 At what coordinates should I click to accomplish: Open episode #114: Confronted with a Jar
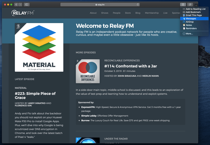tap(131, 66)
